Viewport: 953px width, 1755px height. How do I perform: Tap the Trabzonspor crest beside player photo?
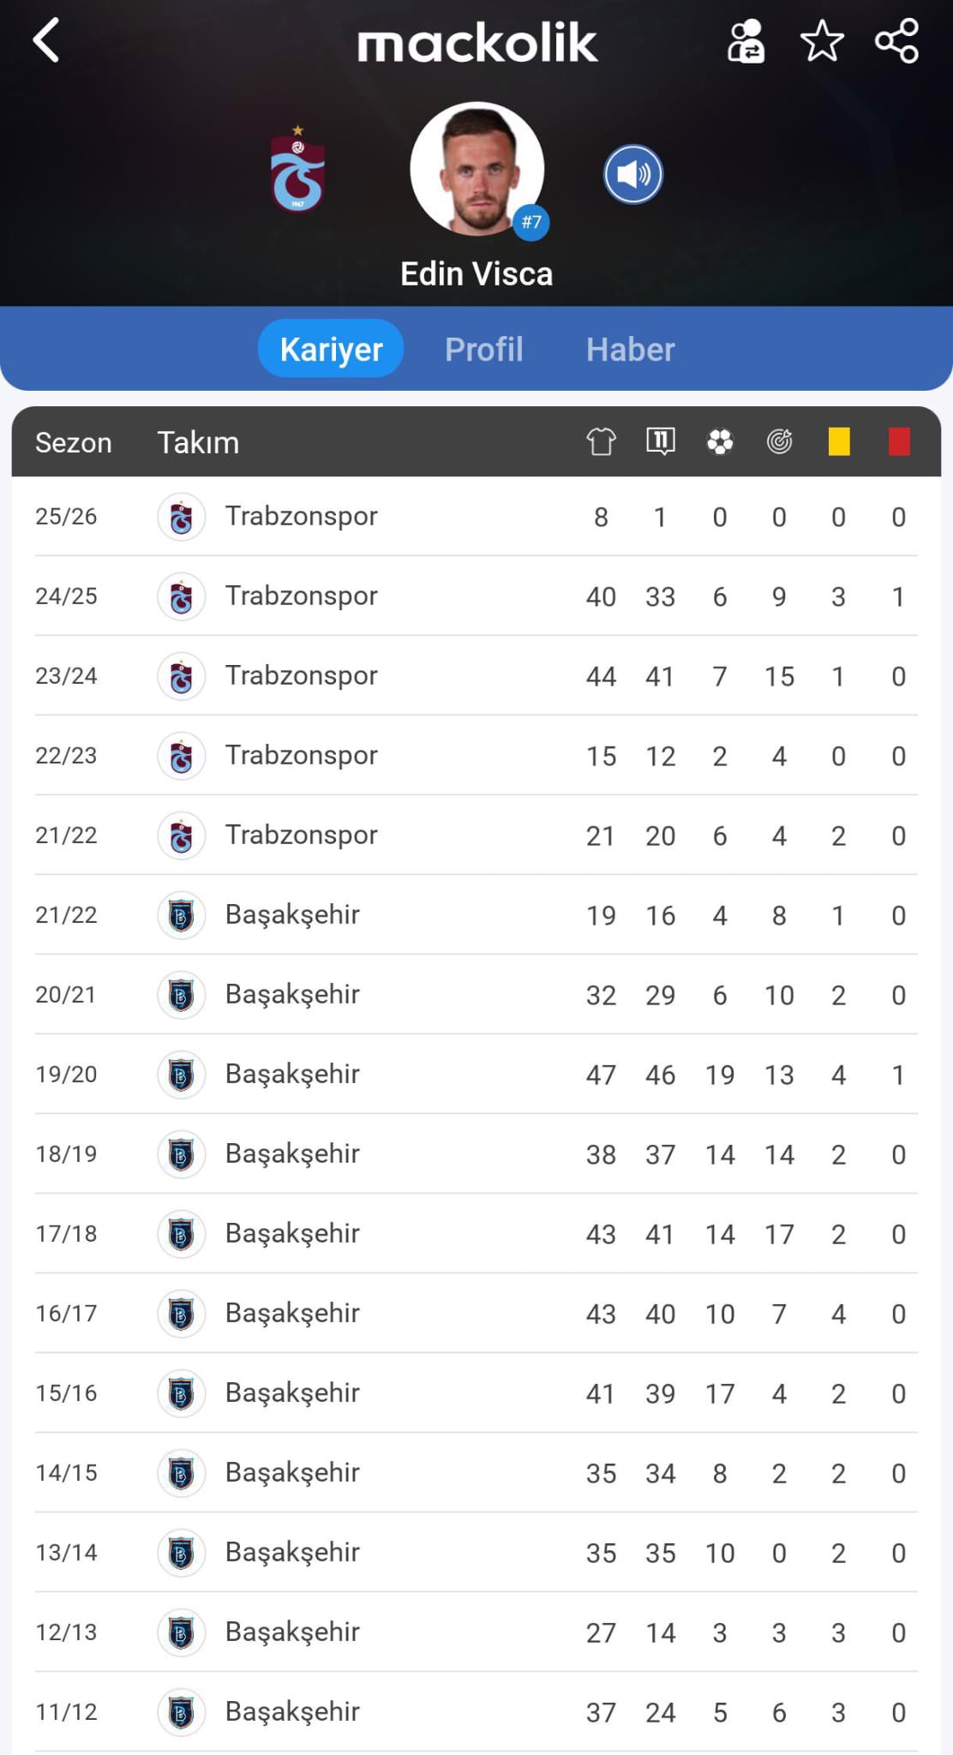click(x=297, y=171)
